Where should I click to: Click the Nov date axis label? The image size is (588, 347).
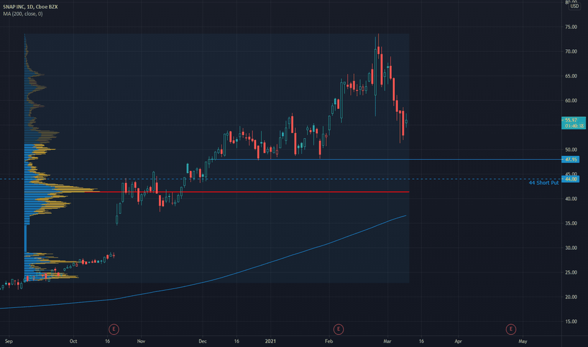(141, 341)
